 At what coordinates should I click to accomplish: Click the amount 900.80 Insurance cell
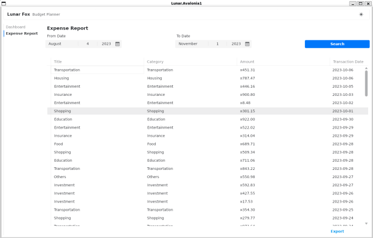(x=283, y=94)
